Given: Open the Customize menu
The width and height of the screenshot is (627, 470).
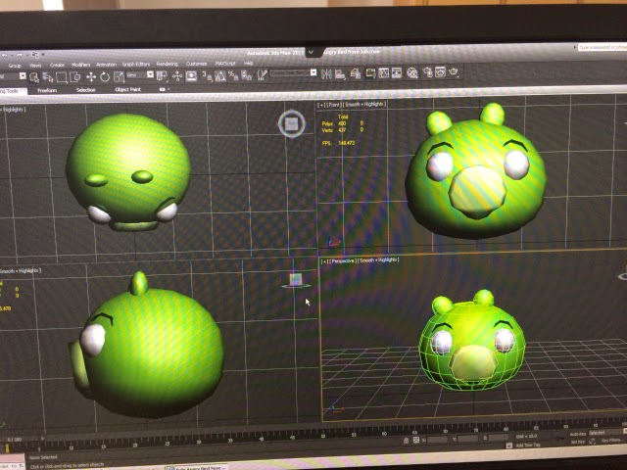Looking at the screenshot, I should (x=196, y=64).
